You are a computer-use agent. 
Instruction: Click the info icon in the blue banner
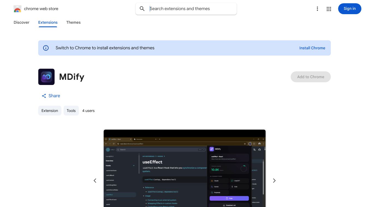tap(46, 48)
